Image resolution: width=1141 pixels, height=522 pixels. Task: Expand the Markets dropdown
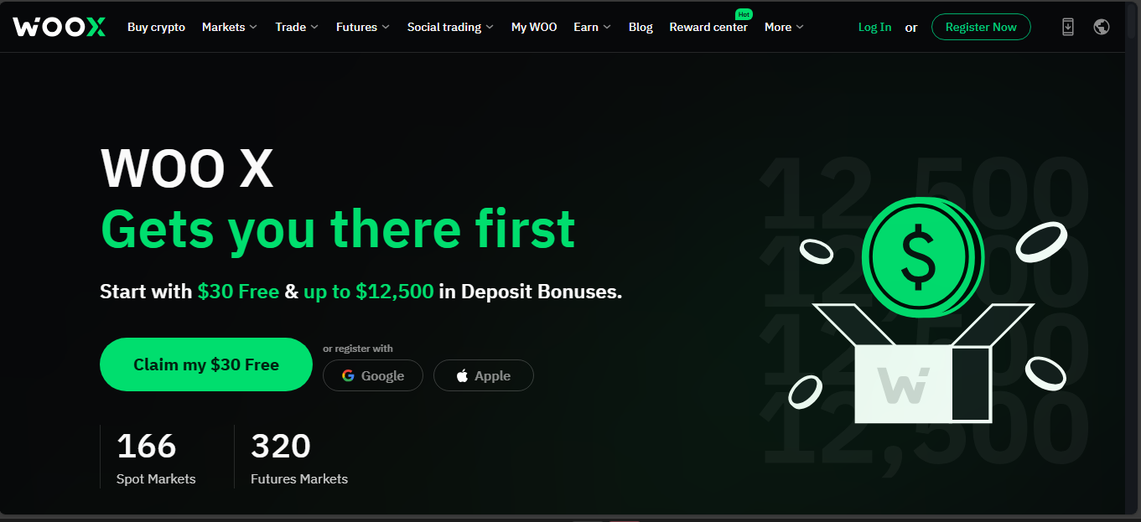click(230, 27)
